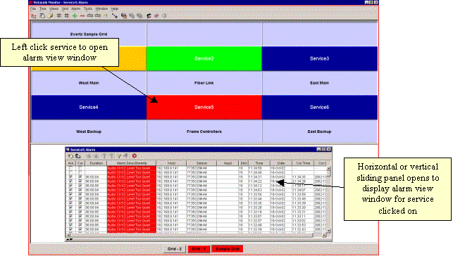Tick Cor checkbox in 11:34:50 alarm row

point(80,168)
